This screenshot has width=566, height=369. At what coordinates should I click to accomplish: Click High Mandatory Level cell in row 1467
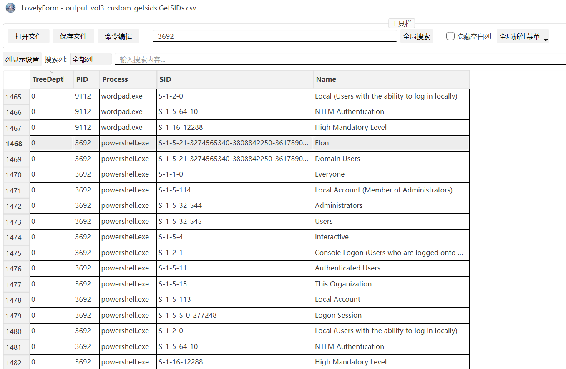[x=391, y=127]
